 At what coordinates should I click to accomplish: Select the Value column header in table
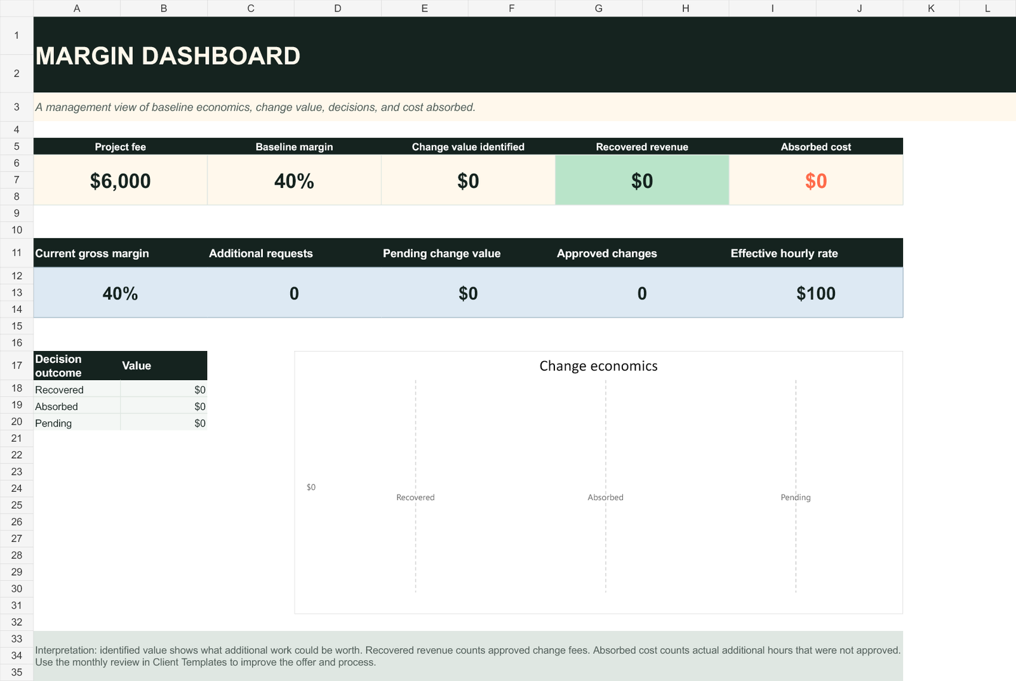coord(164,366)
